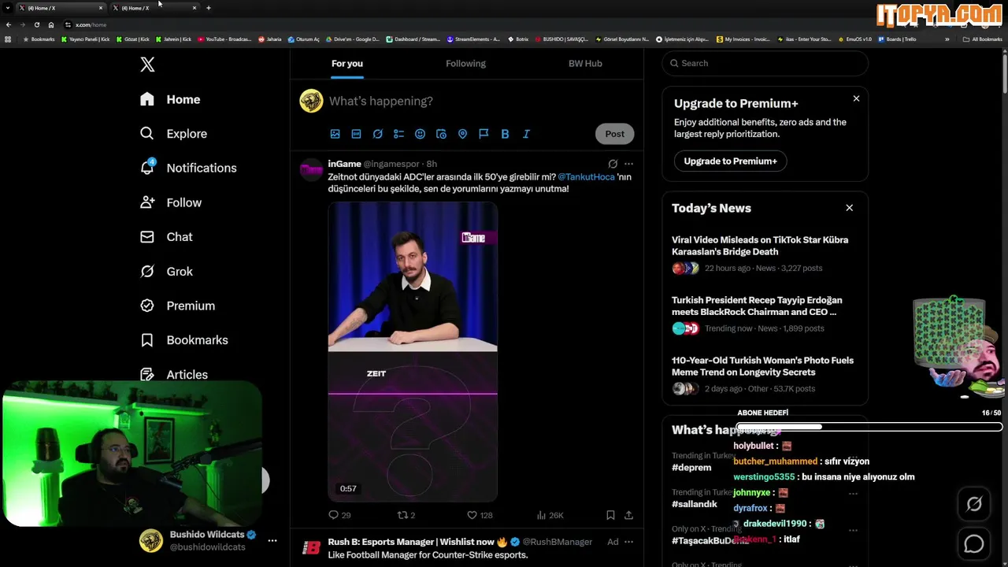Open 110-Year-Old Turkish Woman news story

[765, 374]
